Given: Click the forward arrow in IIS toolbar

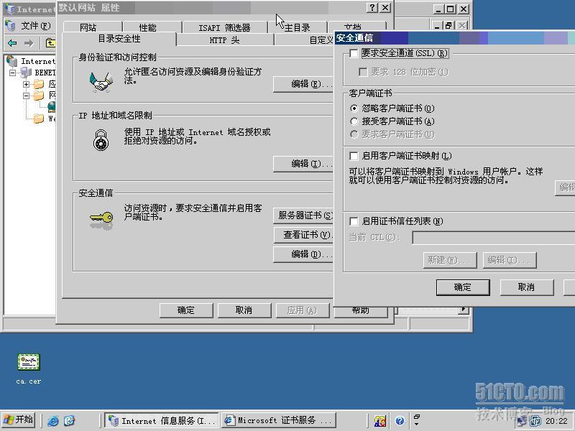Looking at the screenshot, I should 29,43.
